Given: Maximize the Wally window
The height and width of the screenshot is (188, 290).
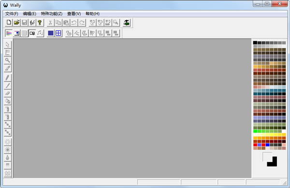Looking at the screenshot, I should tap(267, 4).
